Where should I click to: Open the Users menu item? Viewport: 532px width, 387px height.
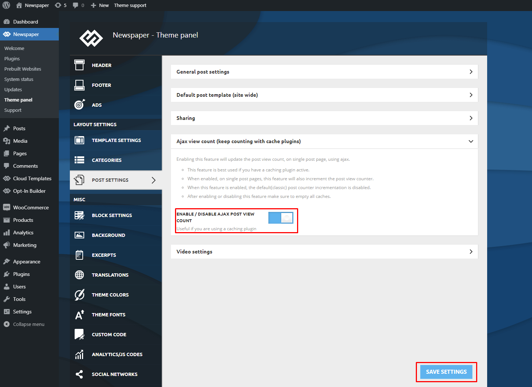[x=29, y=287]
